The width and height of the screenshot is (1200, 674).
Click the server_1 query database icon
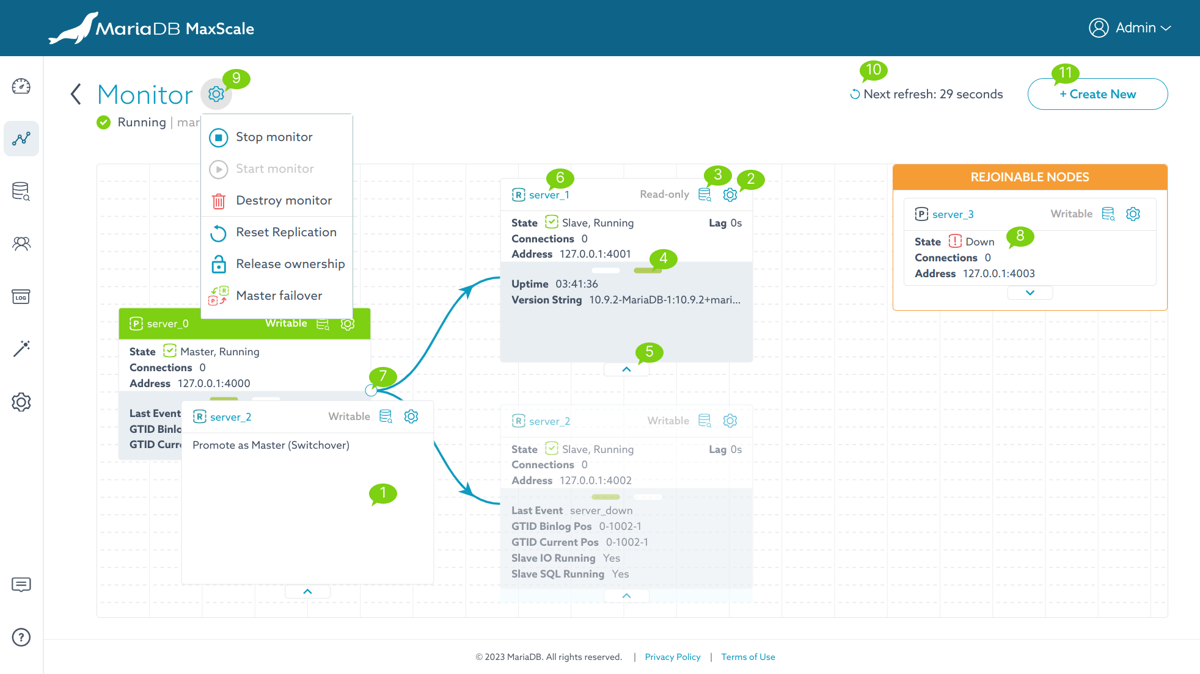click(x=704, y=195)
